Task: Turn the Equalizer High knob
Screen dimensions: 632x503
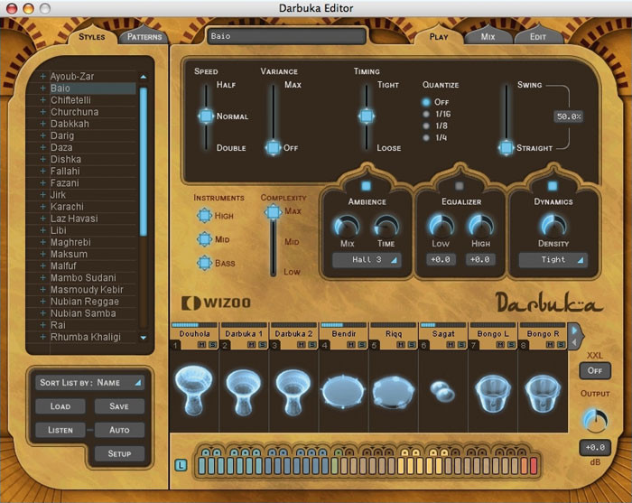Action: pyautogui.click(x=480, y=226)
